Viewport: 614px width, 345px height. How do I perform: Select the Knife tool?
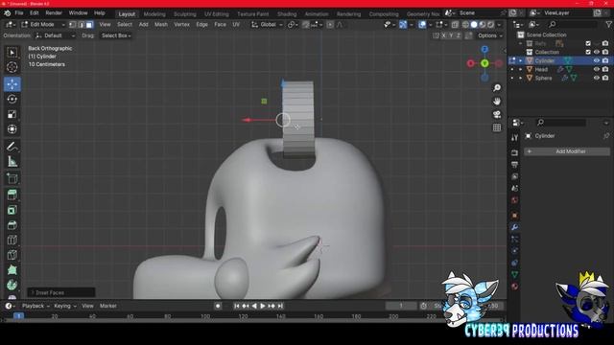(12, 255)
